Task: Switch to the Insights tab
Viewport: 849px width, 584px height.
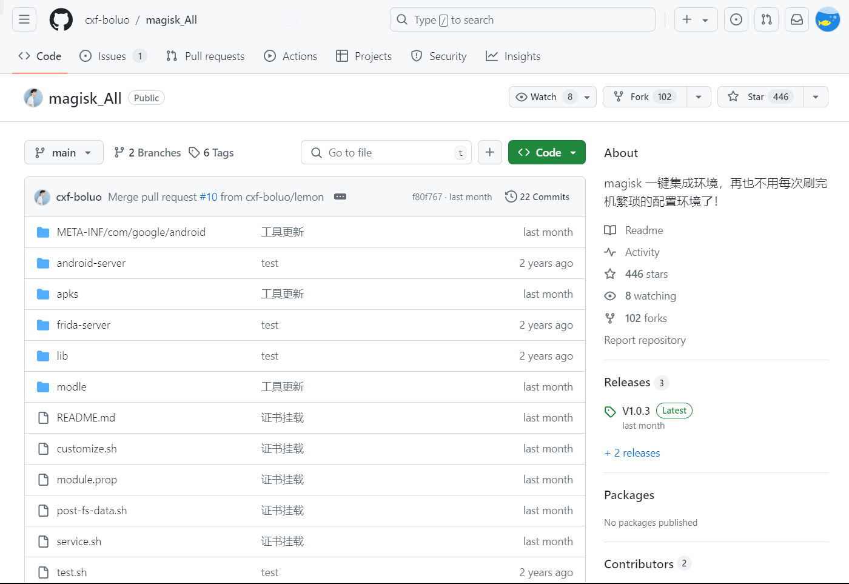Action: [x=513, y=56]
